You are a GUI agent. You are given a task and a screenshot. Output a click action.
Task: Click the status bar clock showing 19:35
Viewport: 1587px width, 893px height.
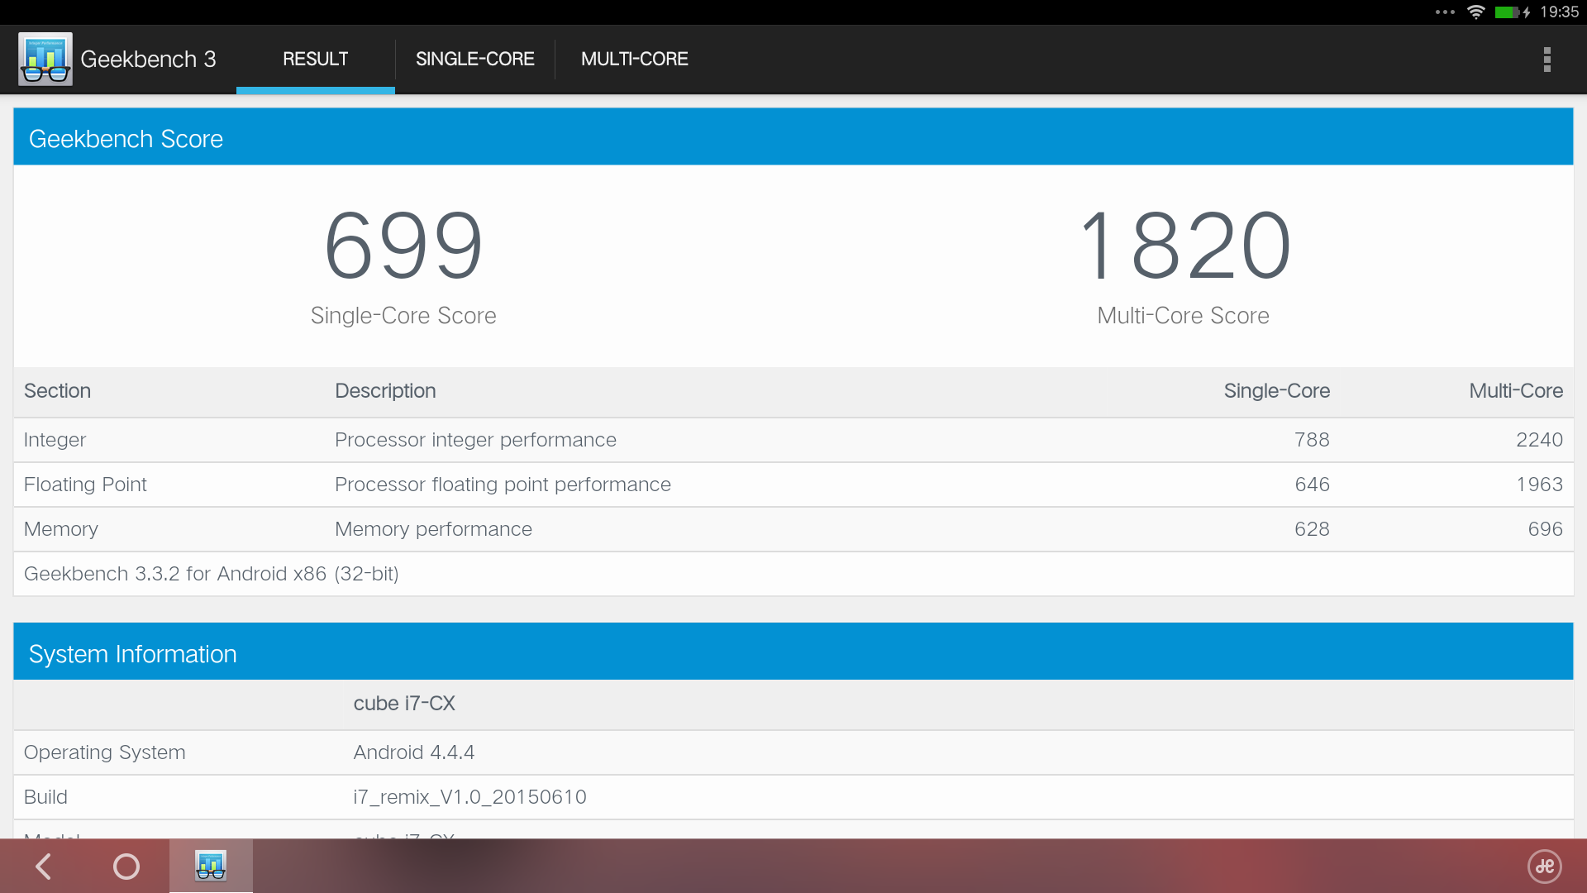[1559, 12]
